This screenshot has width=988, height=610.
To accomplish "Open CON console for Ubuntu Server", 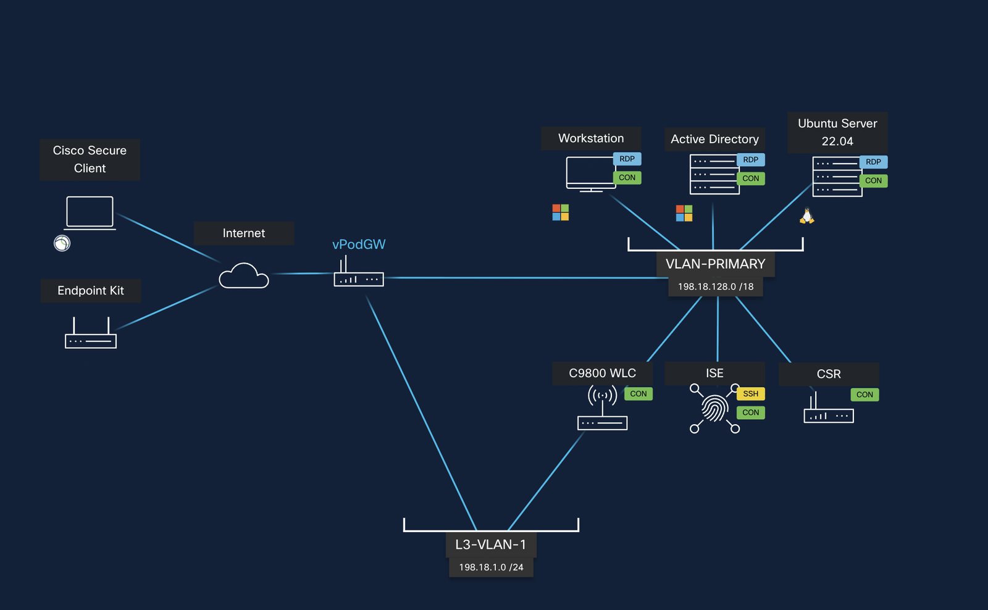I will point(874,180).
